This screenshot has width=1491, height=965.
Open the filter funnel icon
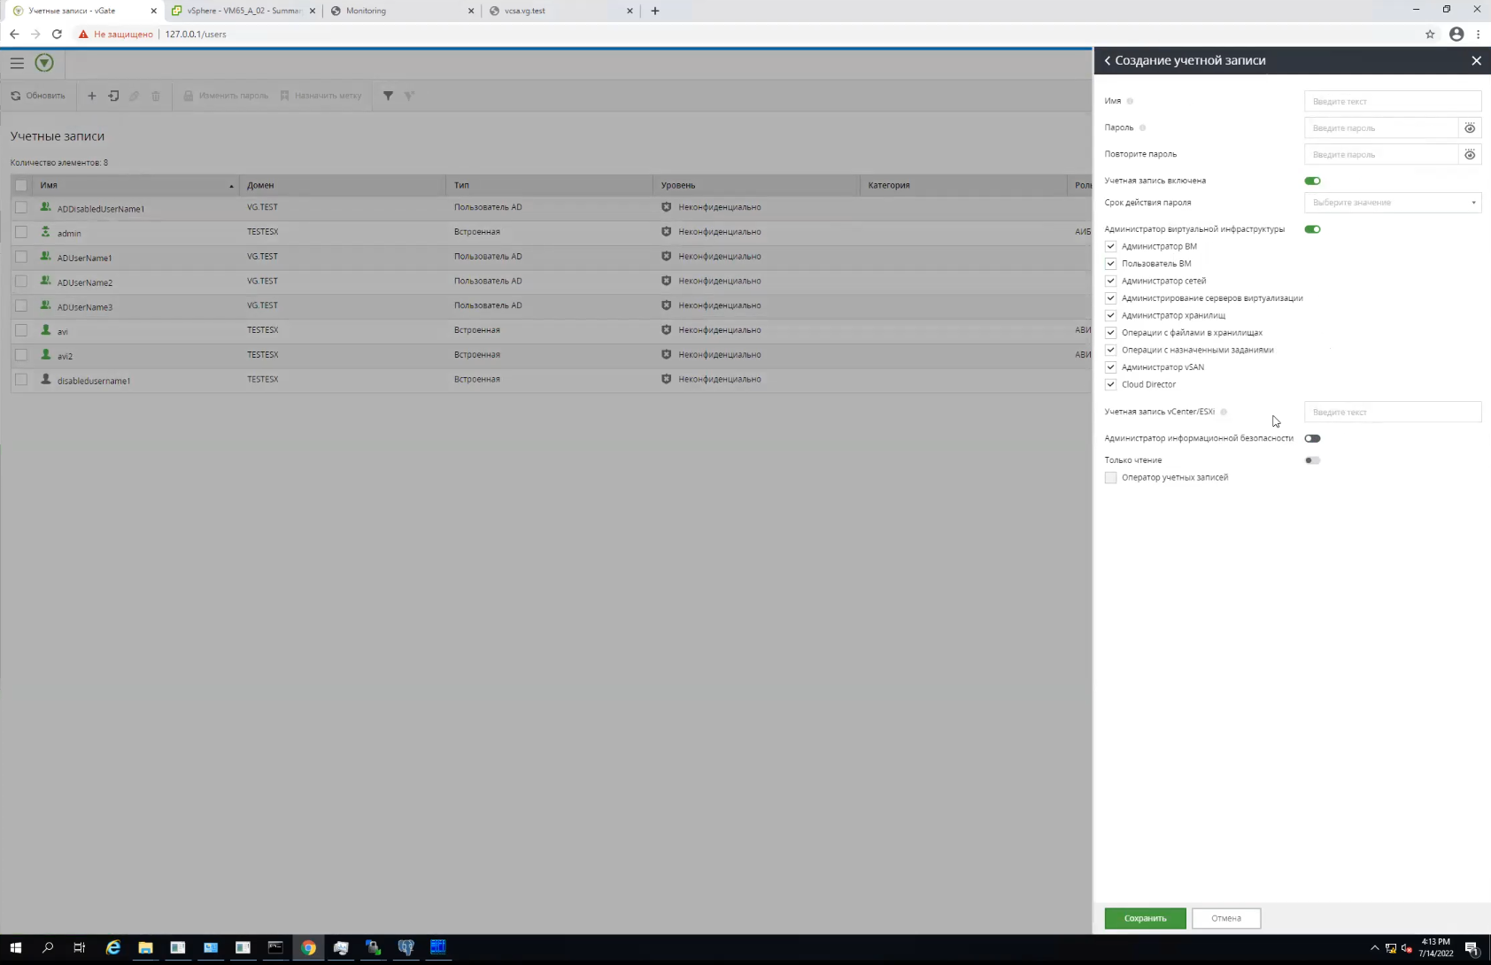(388, 96)
